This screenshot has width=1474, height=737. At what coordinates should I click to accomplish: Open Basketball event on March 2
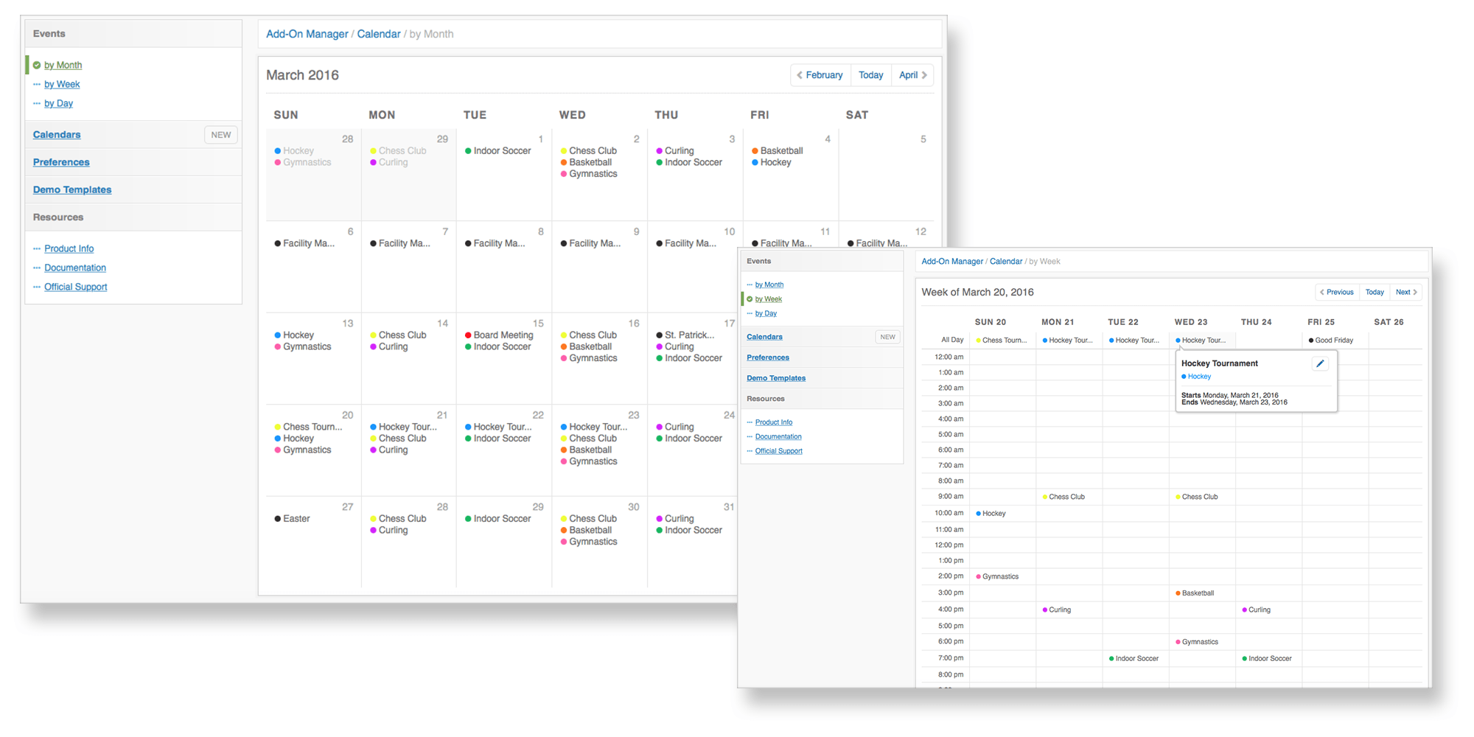[587, 162]
